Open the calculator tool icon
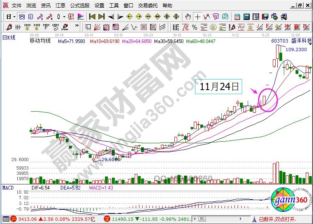 pos(246,17)
